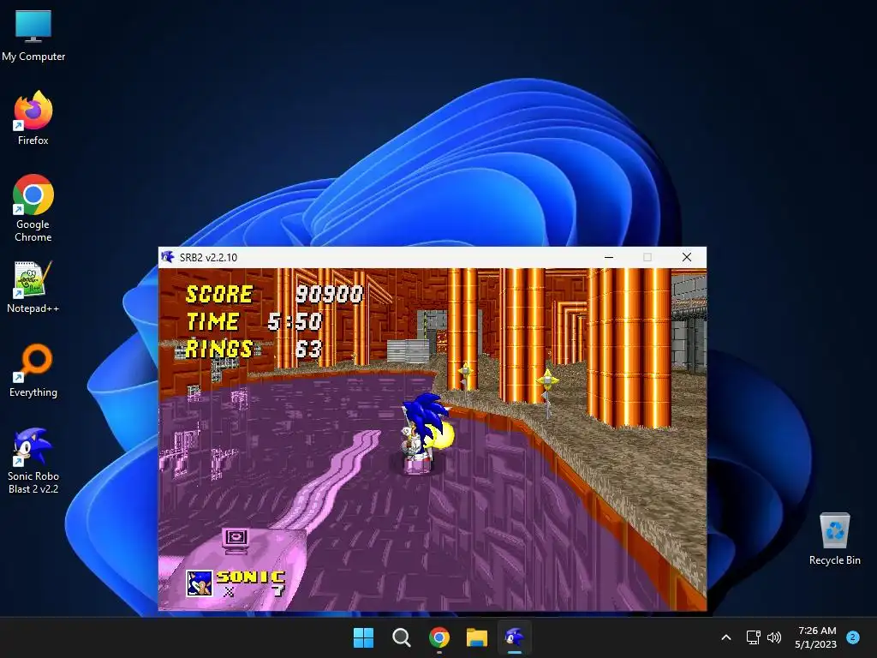Click the score value 90900
The width and height of the screenshot is (877, 658).
329,295
